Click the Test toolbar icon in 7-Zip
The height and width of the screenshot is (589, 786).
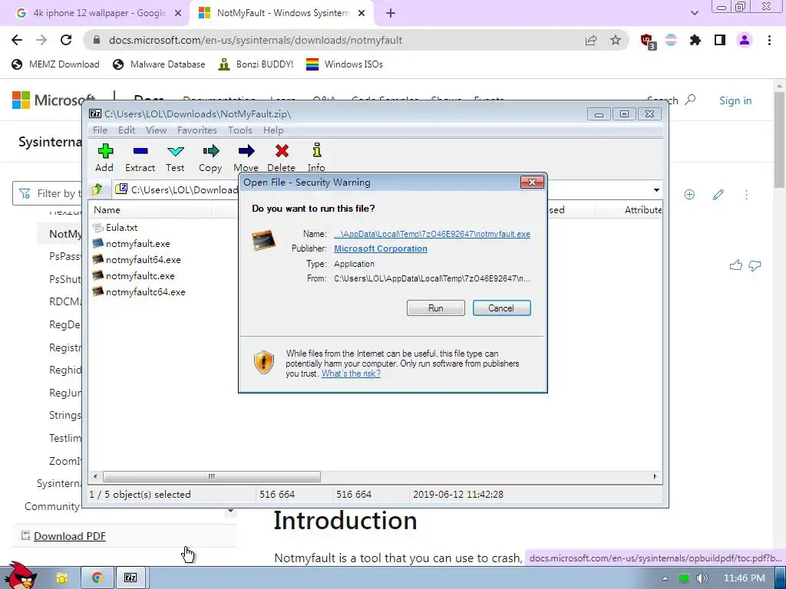click(x=176, y=151)
